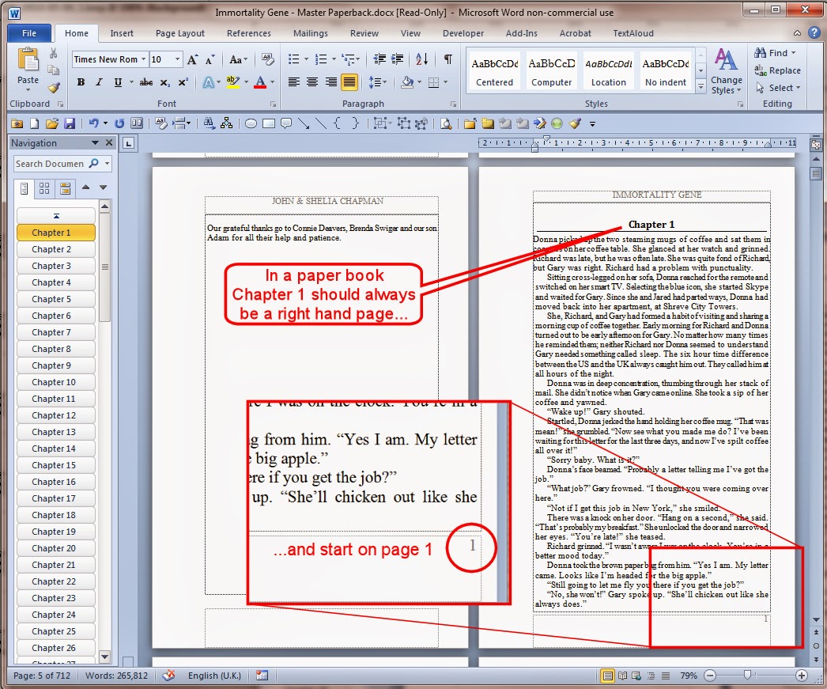This screenshot has width=827, height=689.
Task: Switch to the Review tab
Action: [364, 33]
